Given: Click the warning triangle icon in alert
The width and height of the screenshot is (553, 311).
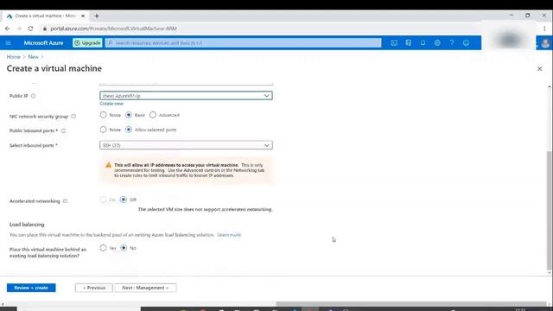Looking at the screenshot, I should pyautogui.click(x=108, y=165).
